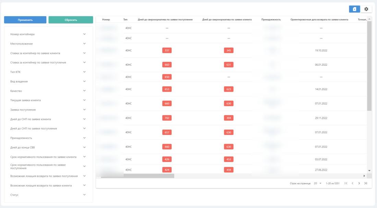
Task: Click the Тип column header
Action: [125, 20]
